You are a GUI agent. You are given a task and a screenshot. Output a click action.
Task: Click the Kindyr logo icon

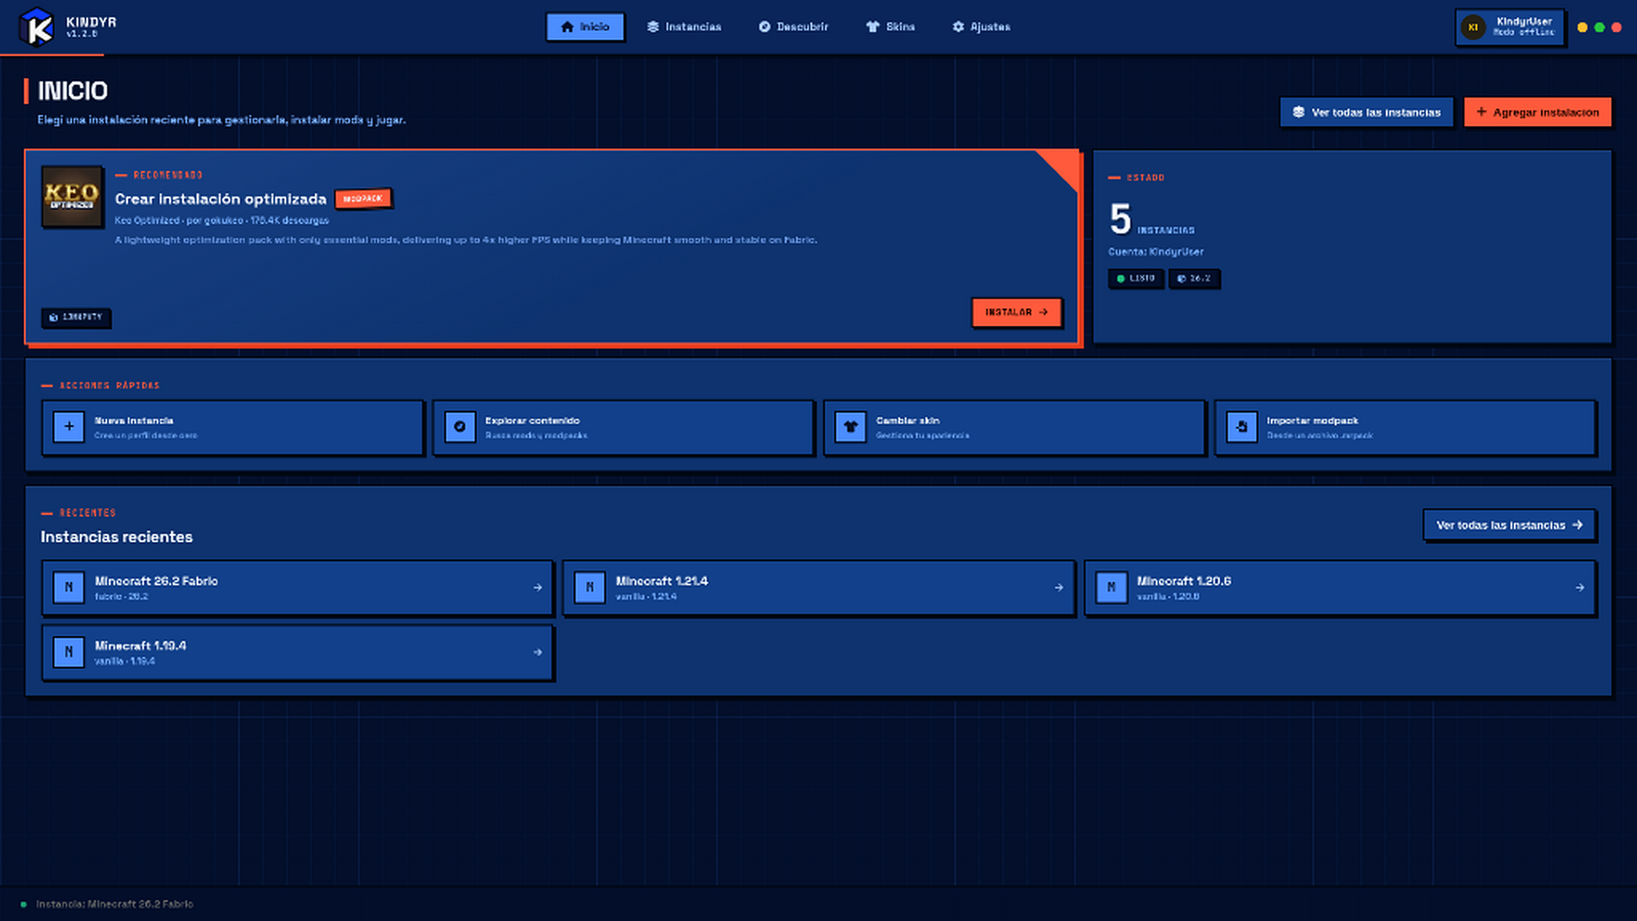click(x=36, y=27)
